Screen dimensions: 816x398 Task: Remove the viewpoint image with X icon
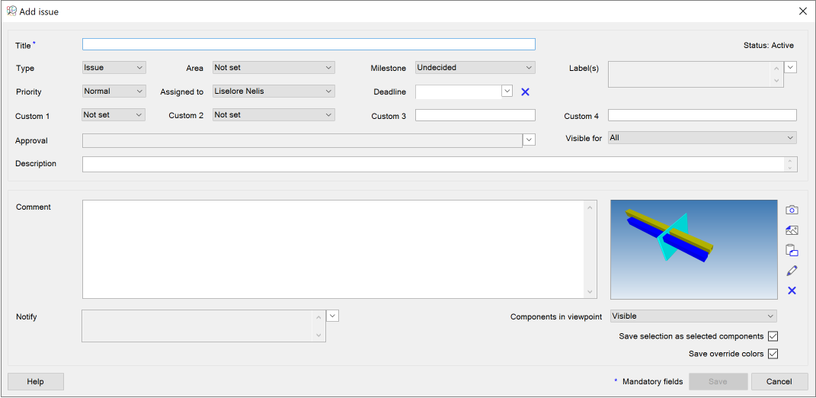click(x=792, y=290)
